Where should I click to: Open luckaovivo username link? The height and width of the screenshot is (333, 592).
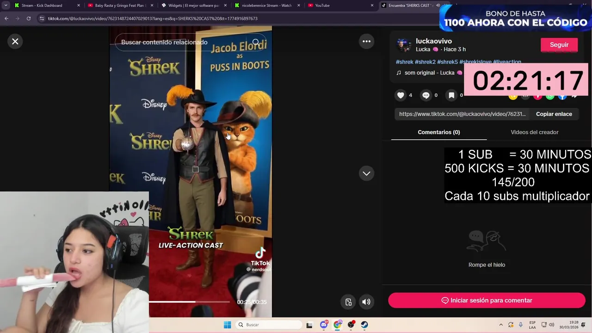pyautogui.click(x=434, y=41)
